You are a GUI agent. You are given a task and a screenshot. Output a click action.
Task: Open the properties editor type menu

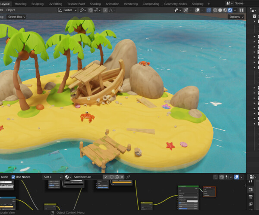(x=253, y=177)
